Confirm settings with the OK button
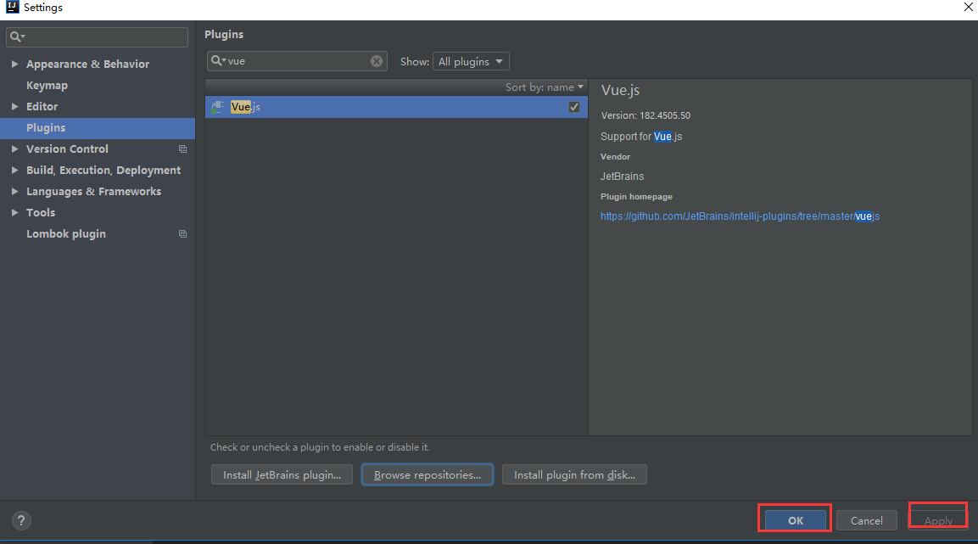This screenshot has width=978, height=544. 796,520
